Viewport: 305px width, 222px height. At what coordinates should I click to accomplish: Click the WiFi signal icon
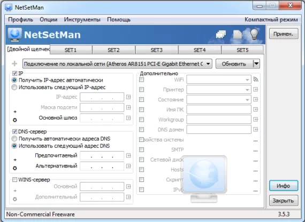click(256, 80)
